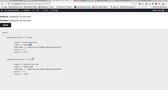Click the black Submit button
Viewport: 168px width, 94px height.
[x=6, y=25]
